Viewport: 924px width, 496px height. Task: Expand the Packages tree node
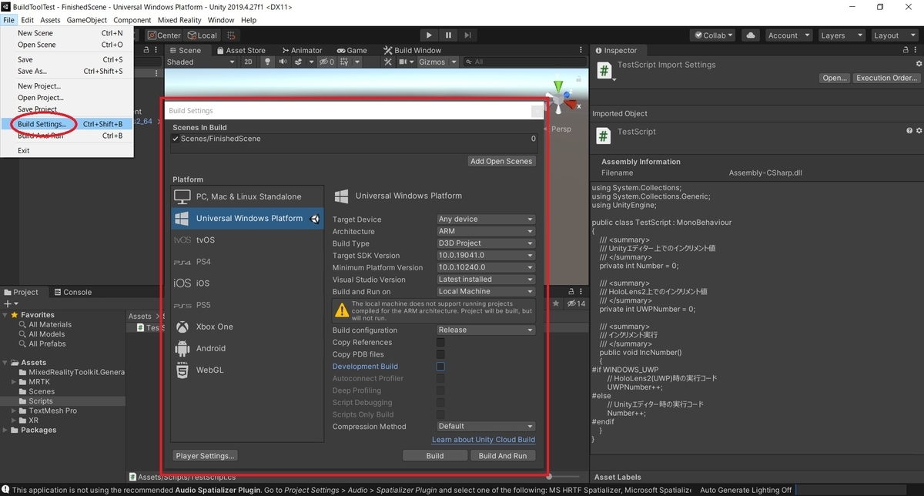[x=6, y=431]
